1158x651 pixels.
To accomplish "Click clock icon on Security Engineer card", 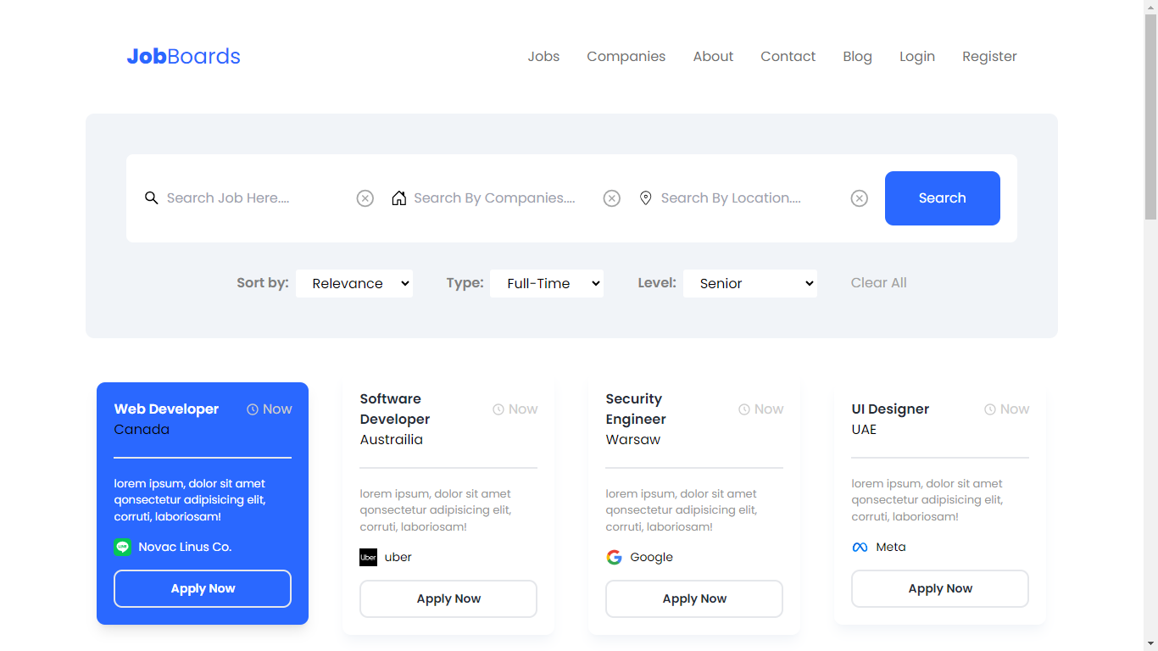I will pos(744,409).
